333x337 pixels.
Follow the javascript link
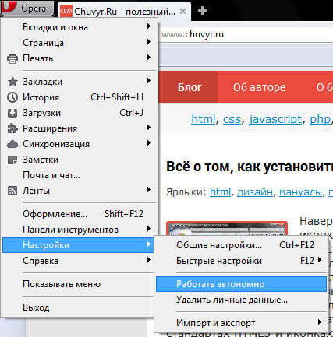coord(275,119)
